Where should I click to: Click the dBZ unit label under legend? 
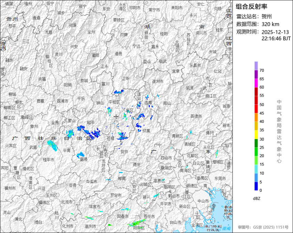tap(257, 199)
